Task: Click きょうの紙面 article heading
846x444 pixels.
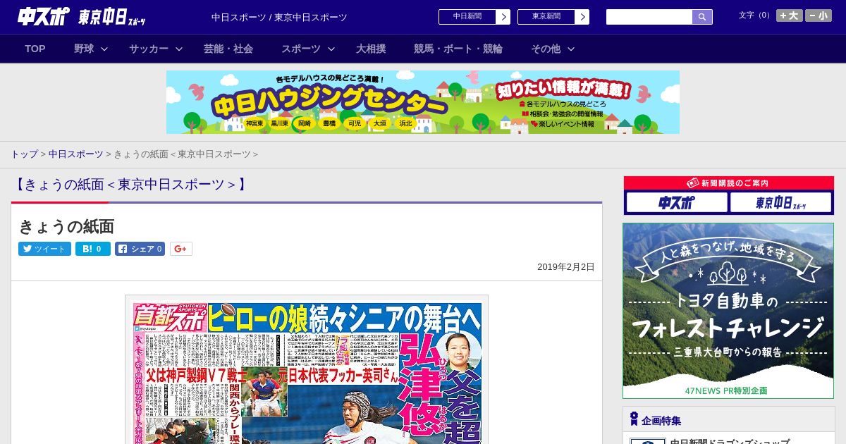Action: coord(66,226)
